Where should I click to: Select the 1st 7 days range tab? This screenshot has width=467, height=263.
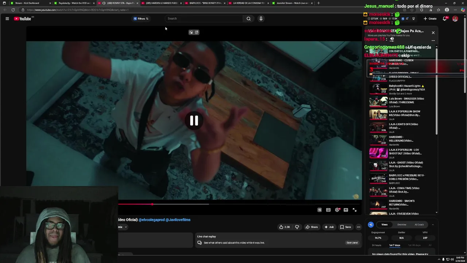[394, 245]
